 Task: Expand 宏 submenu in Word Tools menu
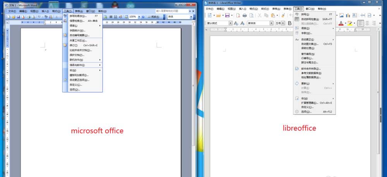[x=82, y=70]
